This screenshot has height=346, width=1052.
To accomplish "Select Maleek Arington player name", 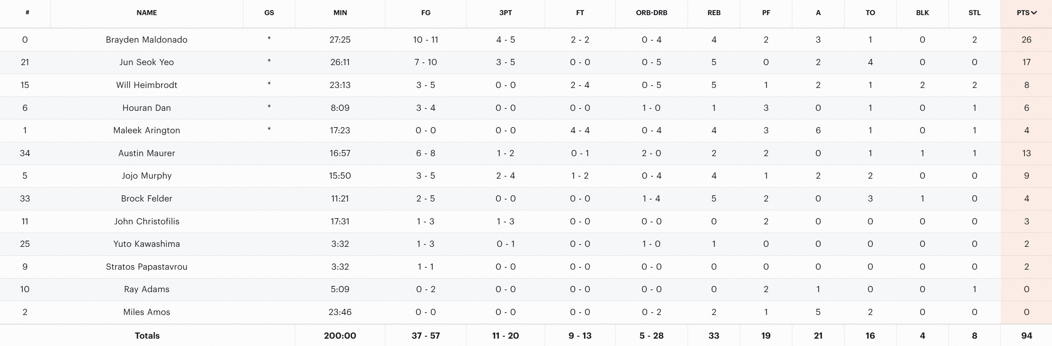I will (147, 130).
